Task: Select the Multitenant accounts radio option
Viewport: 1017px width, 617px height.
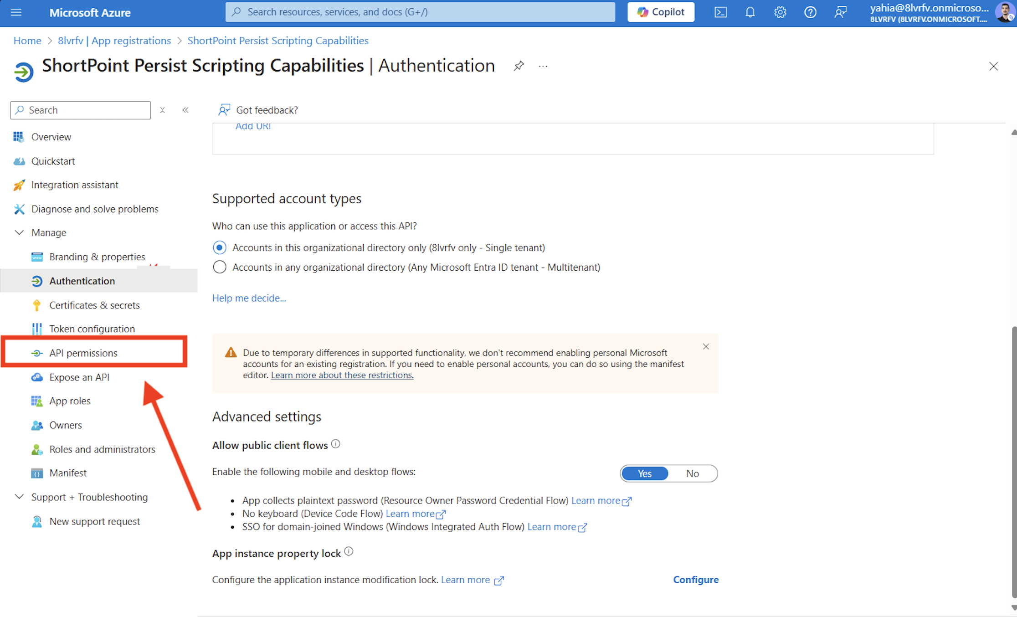Action: coord(220,267)
